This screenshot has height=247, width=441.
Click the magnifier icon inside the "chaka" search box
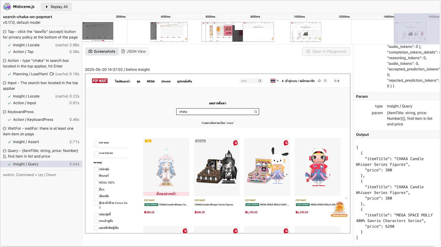pyautogui.click(x=256, y=112)
